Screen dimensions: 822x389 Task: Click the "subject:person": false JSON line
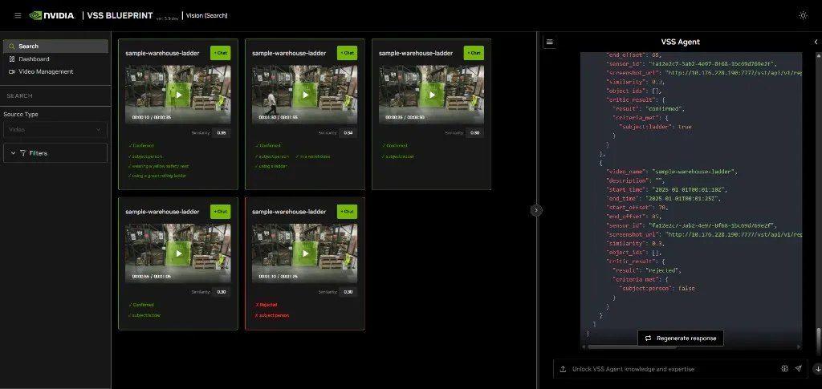click(657, 288)
